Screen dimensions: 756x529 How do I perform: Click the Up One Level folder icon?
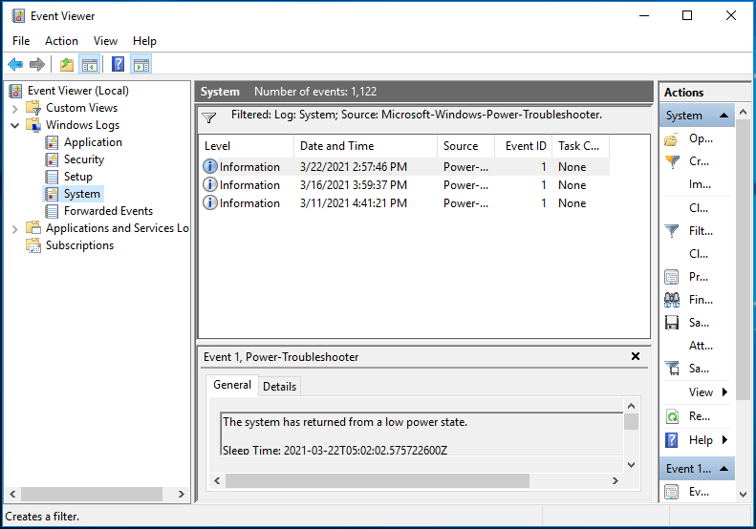click(66, 65)
